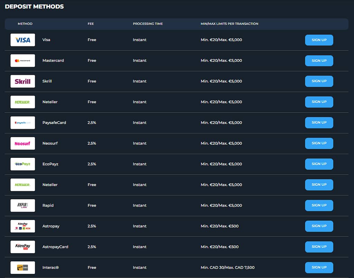Sign up using Skrill
354x278 pixels.
tap(319, 81)
